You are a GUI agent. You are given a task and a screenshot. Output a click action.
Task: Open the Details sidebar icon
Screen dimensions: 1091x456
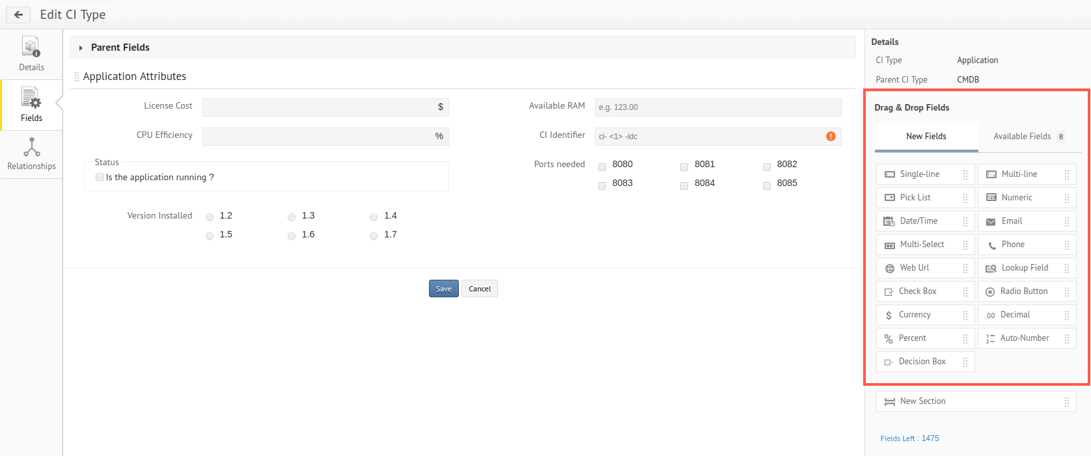pos(31,47)
